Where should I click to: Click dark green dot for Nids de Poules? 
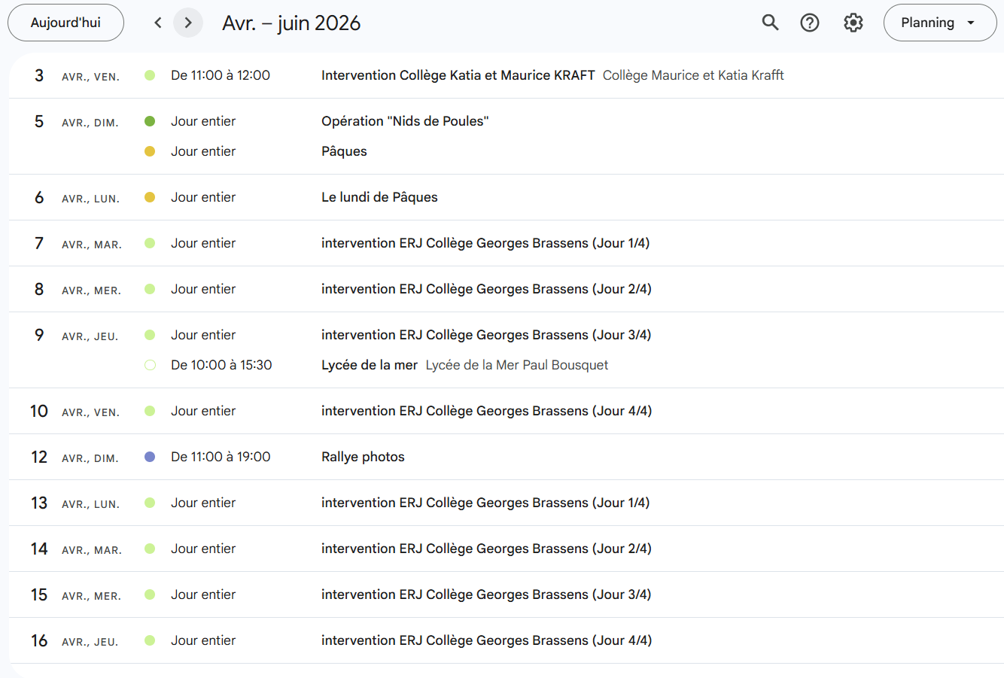pos(150,121)
